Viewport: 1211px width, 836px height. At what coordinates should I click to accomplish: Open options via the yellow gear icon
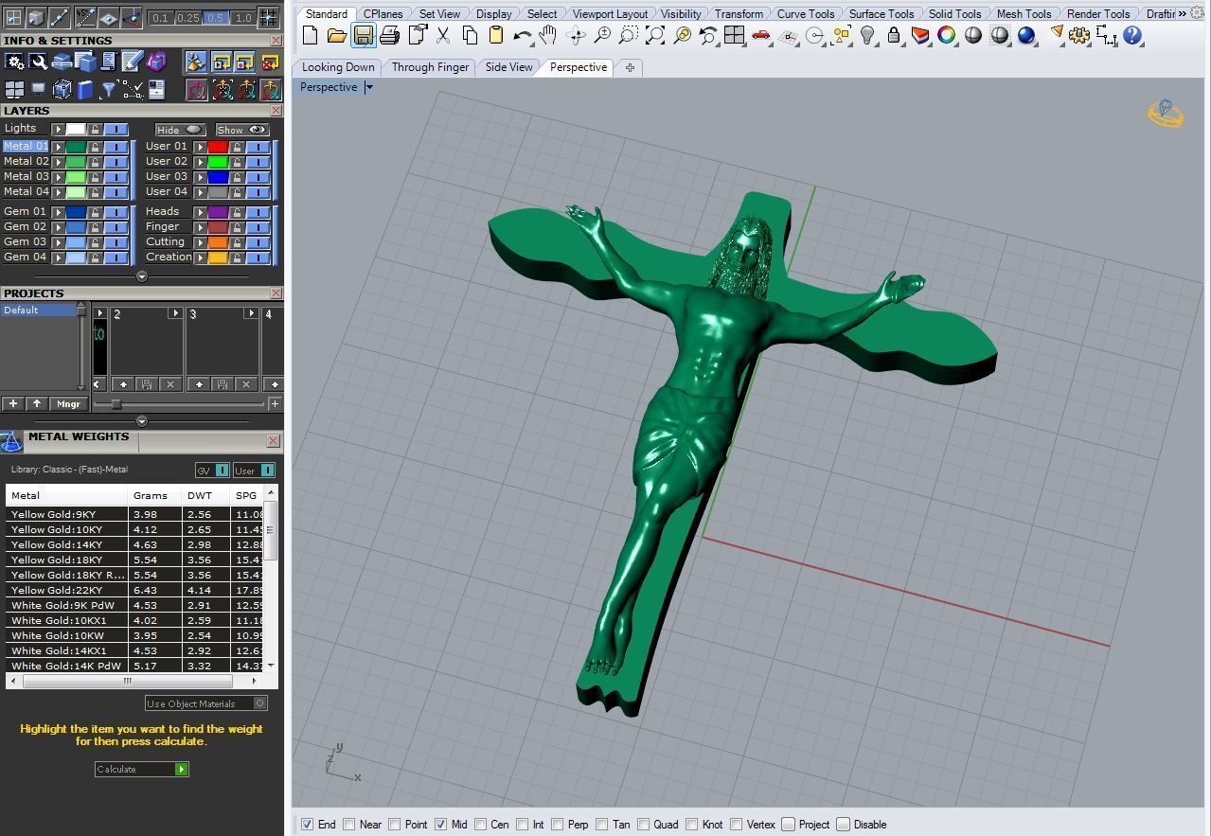(1079, 36)
